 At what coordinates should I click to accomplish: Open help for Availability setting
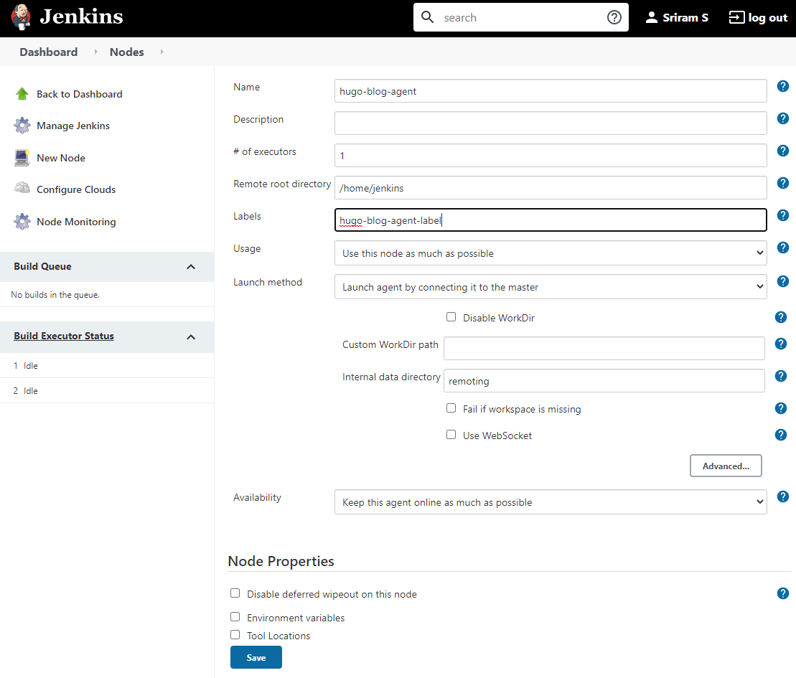[783, 496]
